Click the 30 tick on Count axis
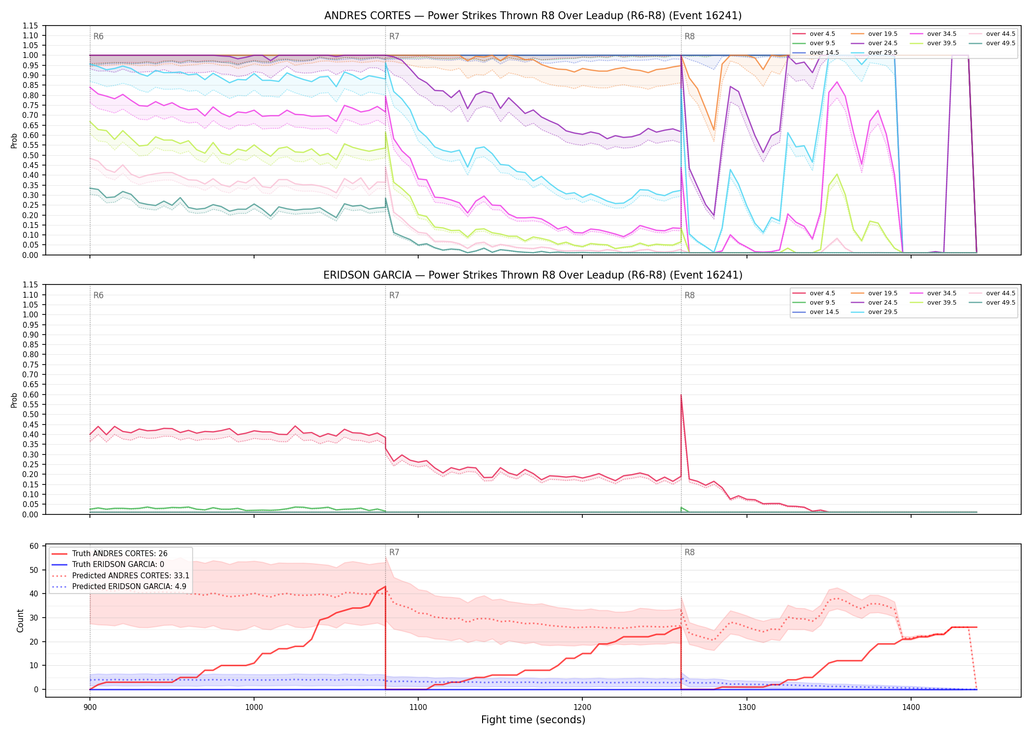Viewport: 1032px width, 737px height. click(34, 618)
